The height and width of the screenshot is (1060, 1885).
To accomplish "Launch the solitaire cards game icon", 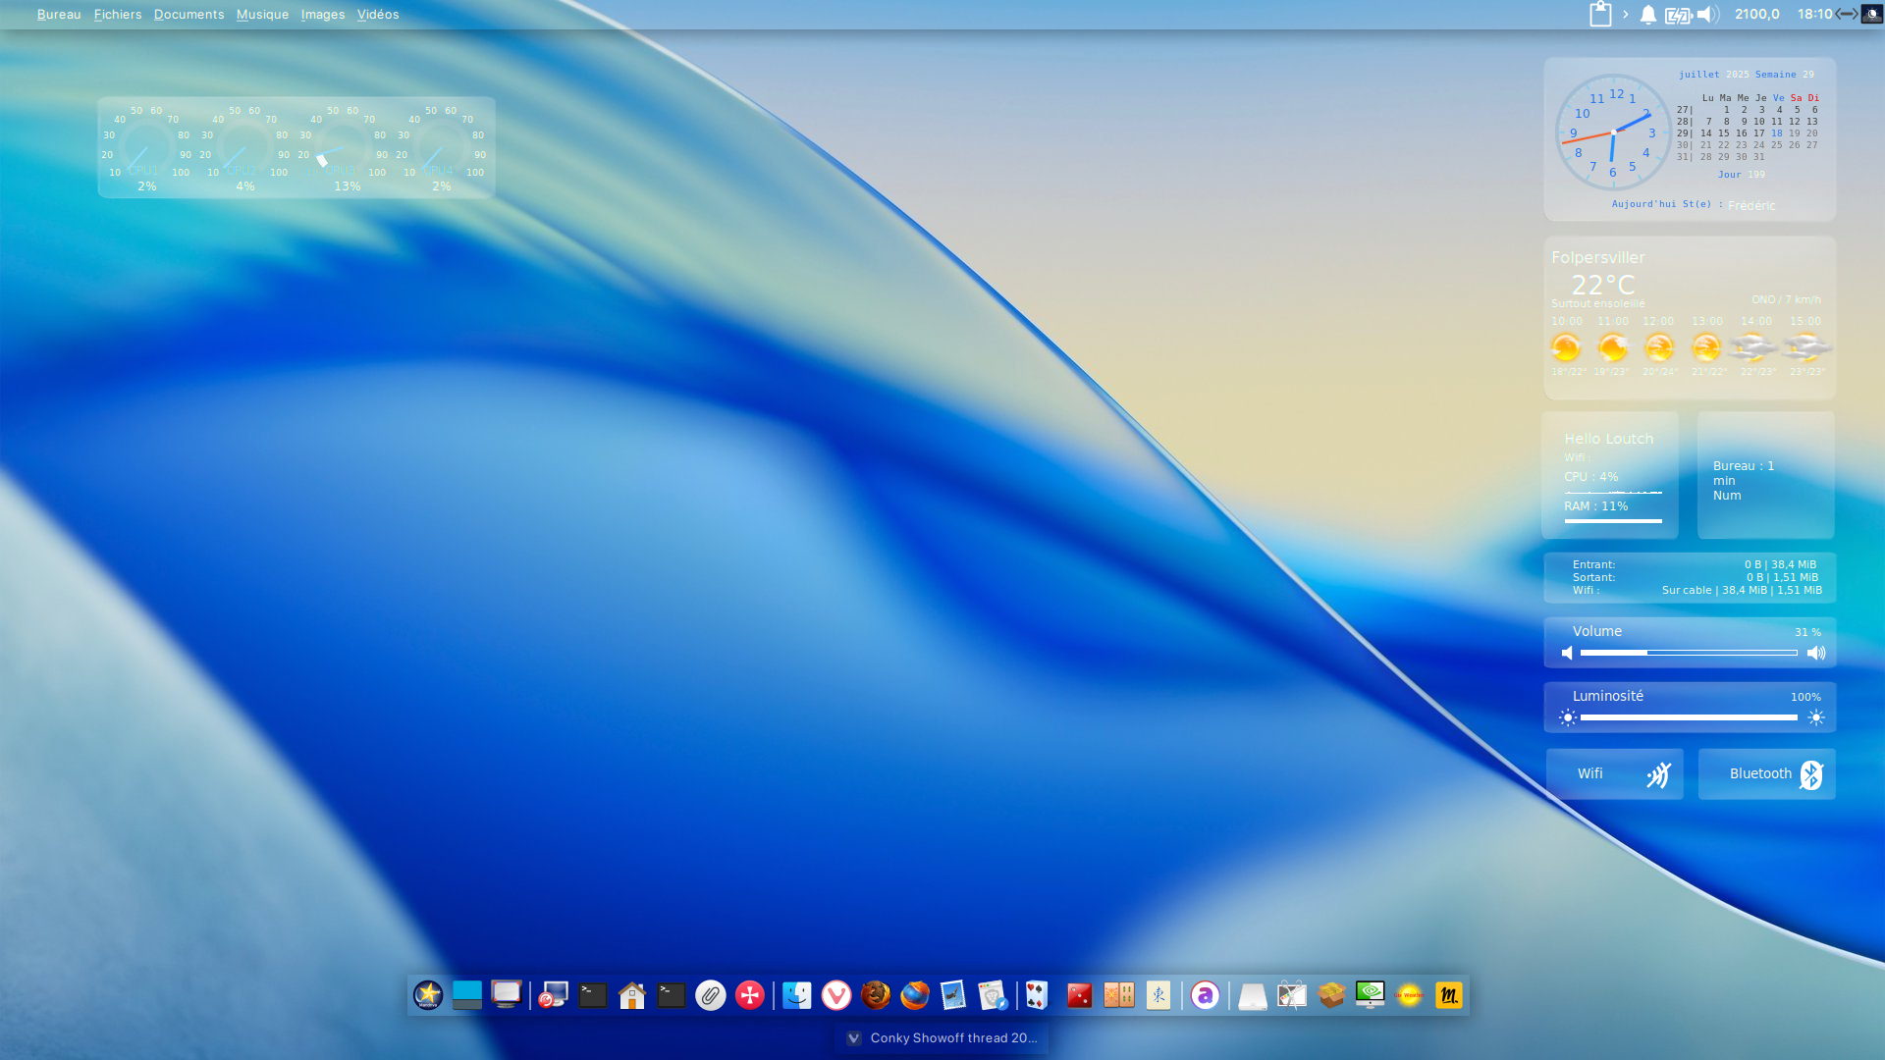I will 1037,995.
